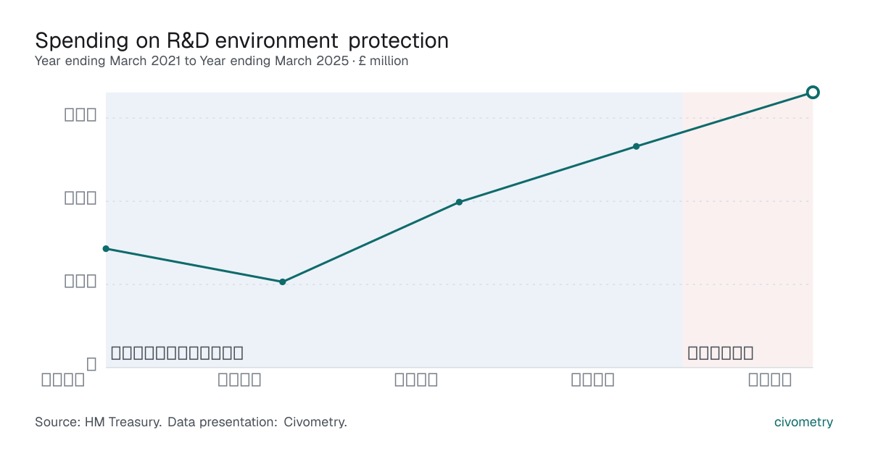The image size is (870, 456).
Task: Click the topmost y-axis tick label
Action: pyautogui.click(x=80, y=115)
